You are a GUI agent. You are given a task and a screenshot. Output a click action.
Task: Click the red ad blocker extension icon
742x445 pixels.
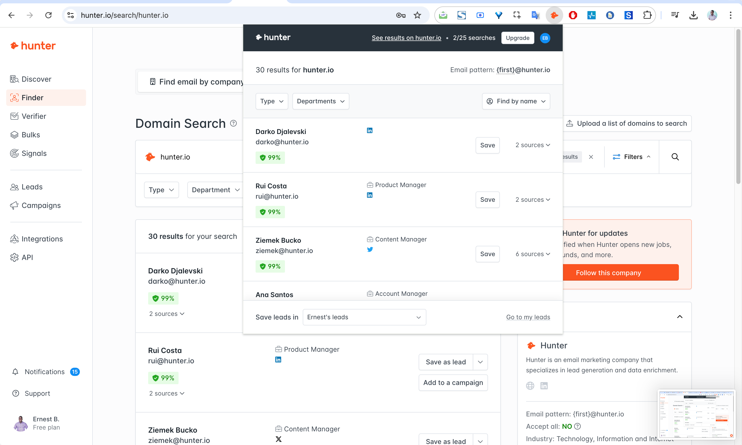pos(573,15)
